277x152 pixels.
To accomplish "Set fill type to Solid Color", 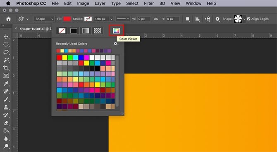I will (74, 31).
